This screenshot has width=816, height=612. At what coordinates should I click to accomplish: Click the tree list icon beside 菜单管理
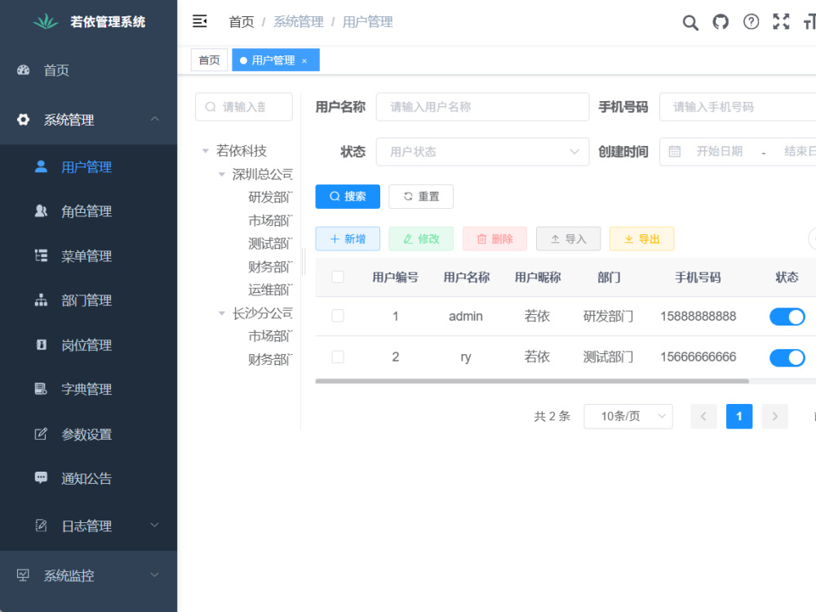point(41,255)
